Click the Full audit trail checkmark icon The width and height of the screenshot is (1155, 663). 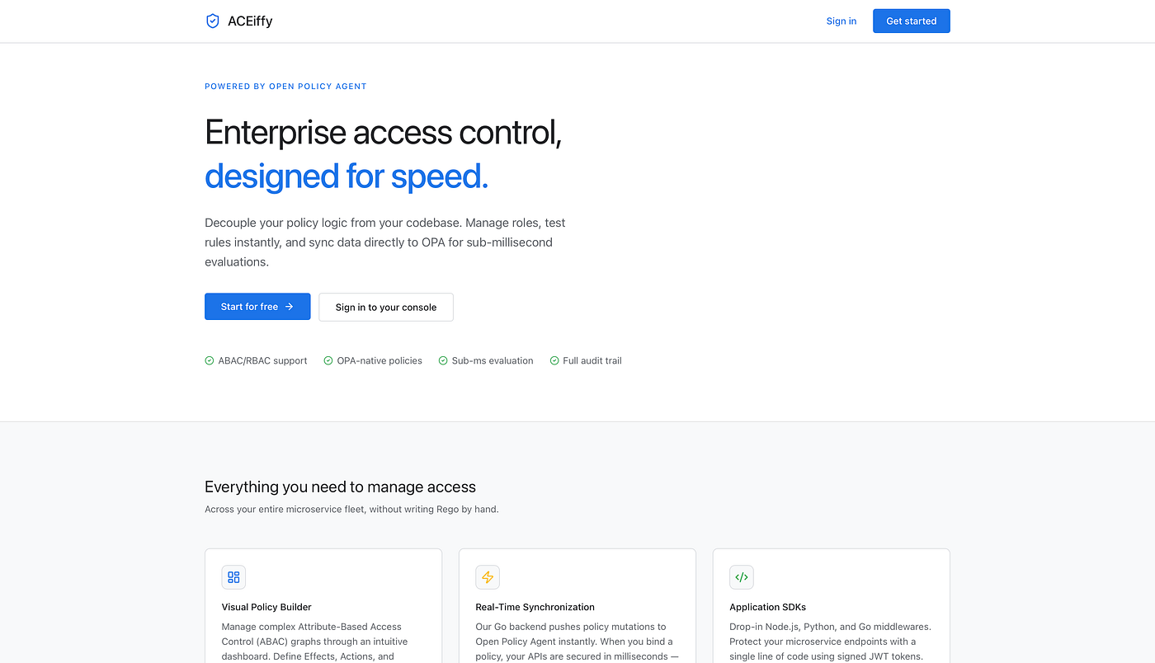click(x=554, y=360)
